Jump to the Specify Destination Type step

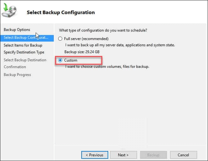(x=24, y=52)
